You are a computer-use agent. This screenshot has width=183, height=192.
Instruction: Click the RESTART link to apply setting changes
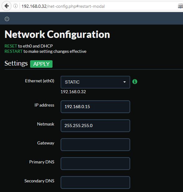coord(13,51)
